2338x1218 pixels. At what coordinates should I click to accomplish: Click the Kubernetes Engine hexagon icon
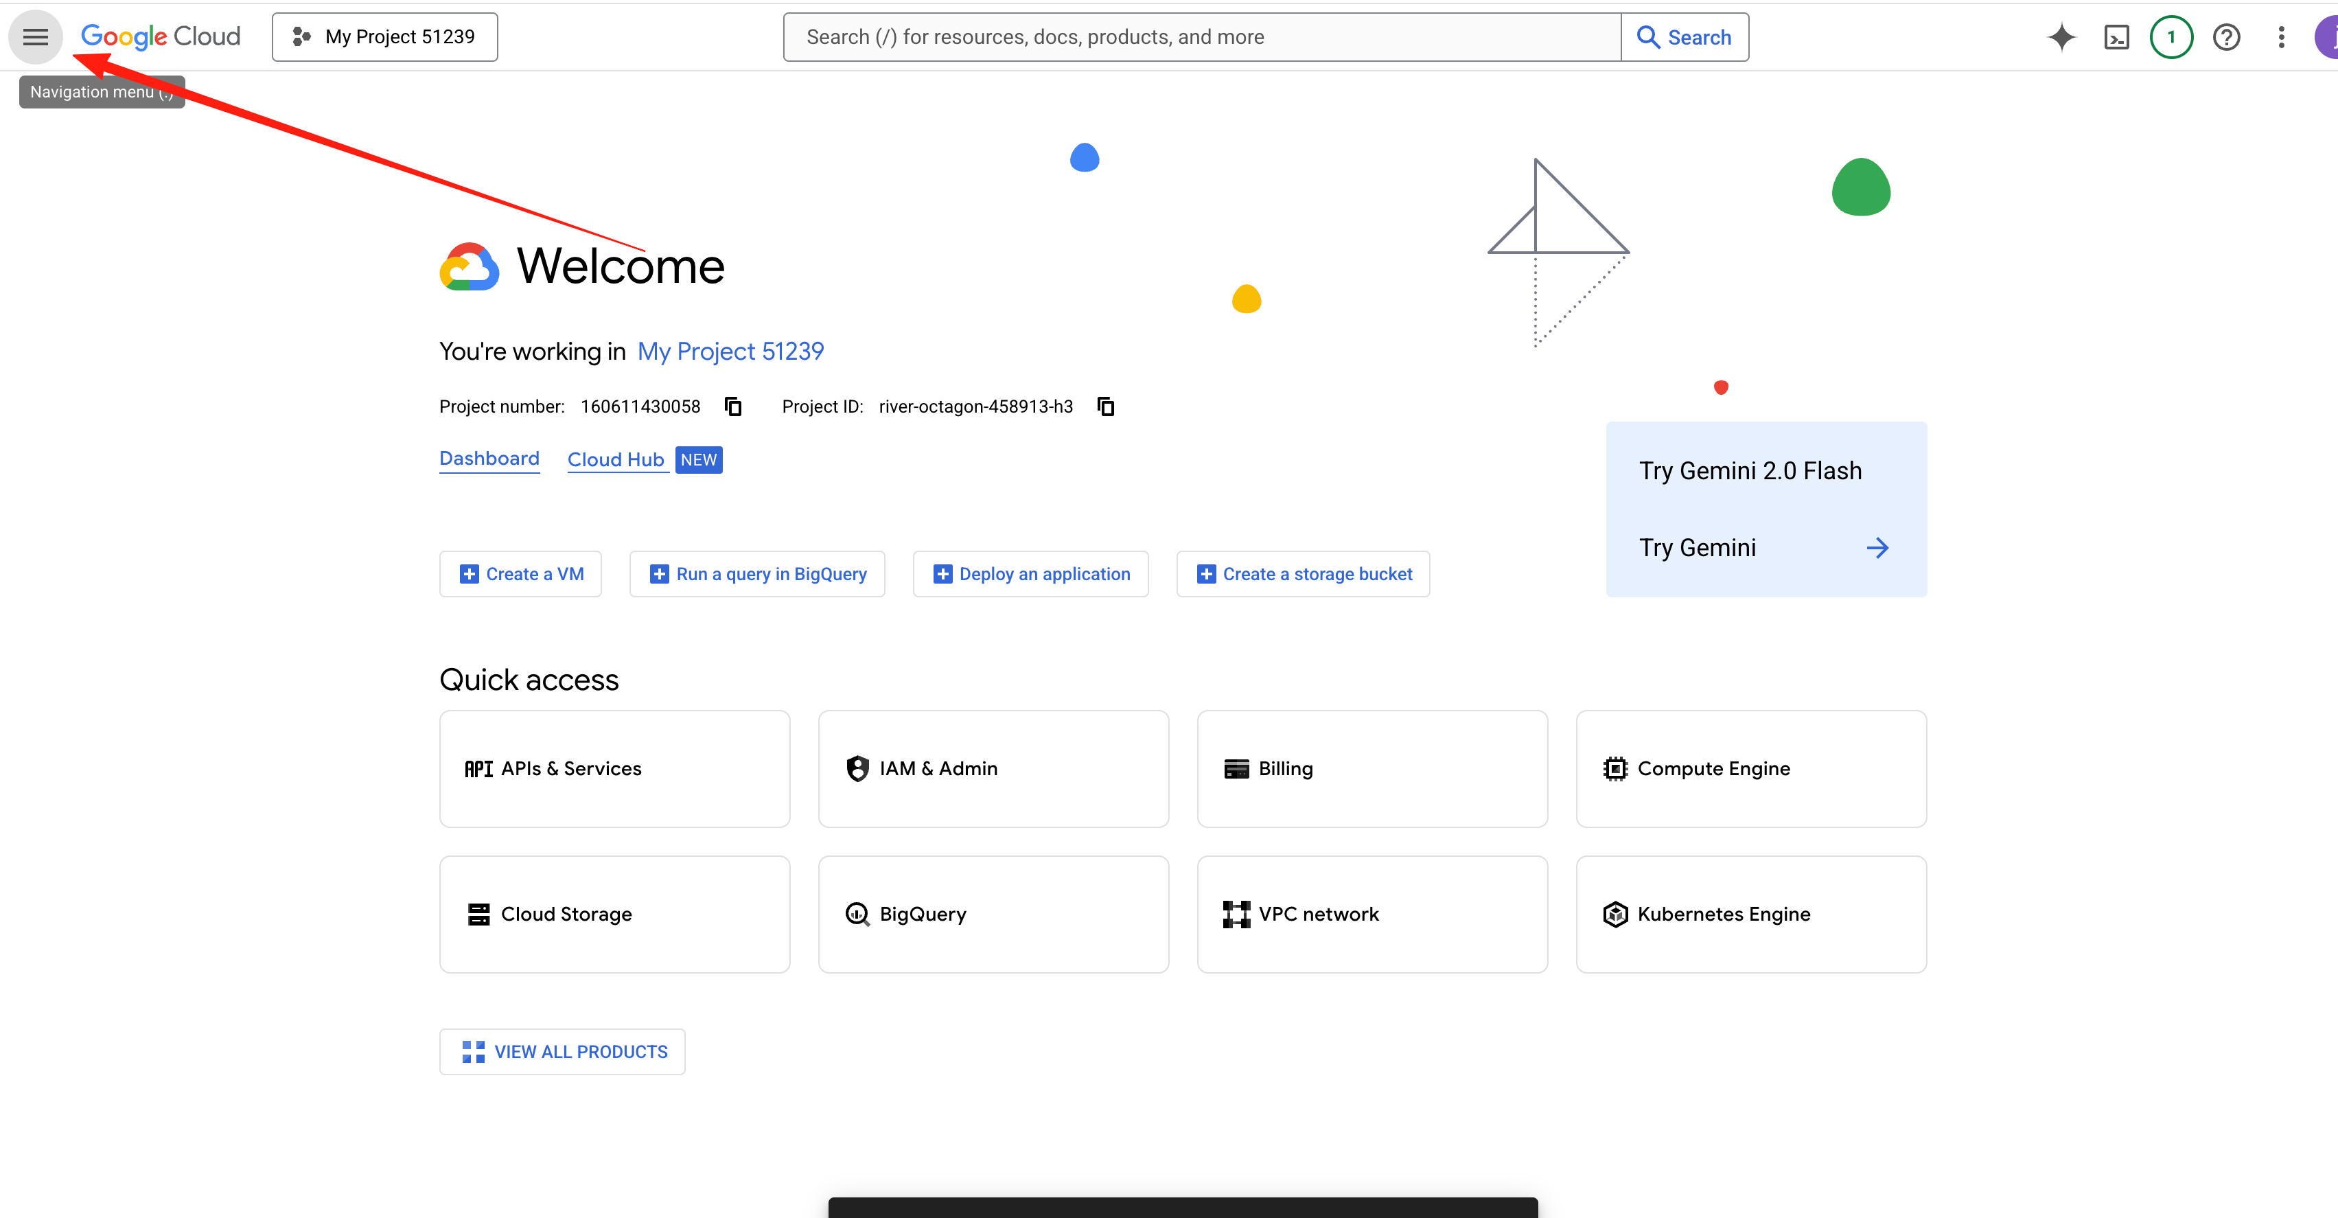pyautogui.click(x=1614, y=914)
